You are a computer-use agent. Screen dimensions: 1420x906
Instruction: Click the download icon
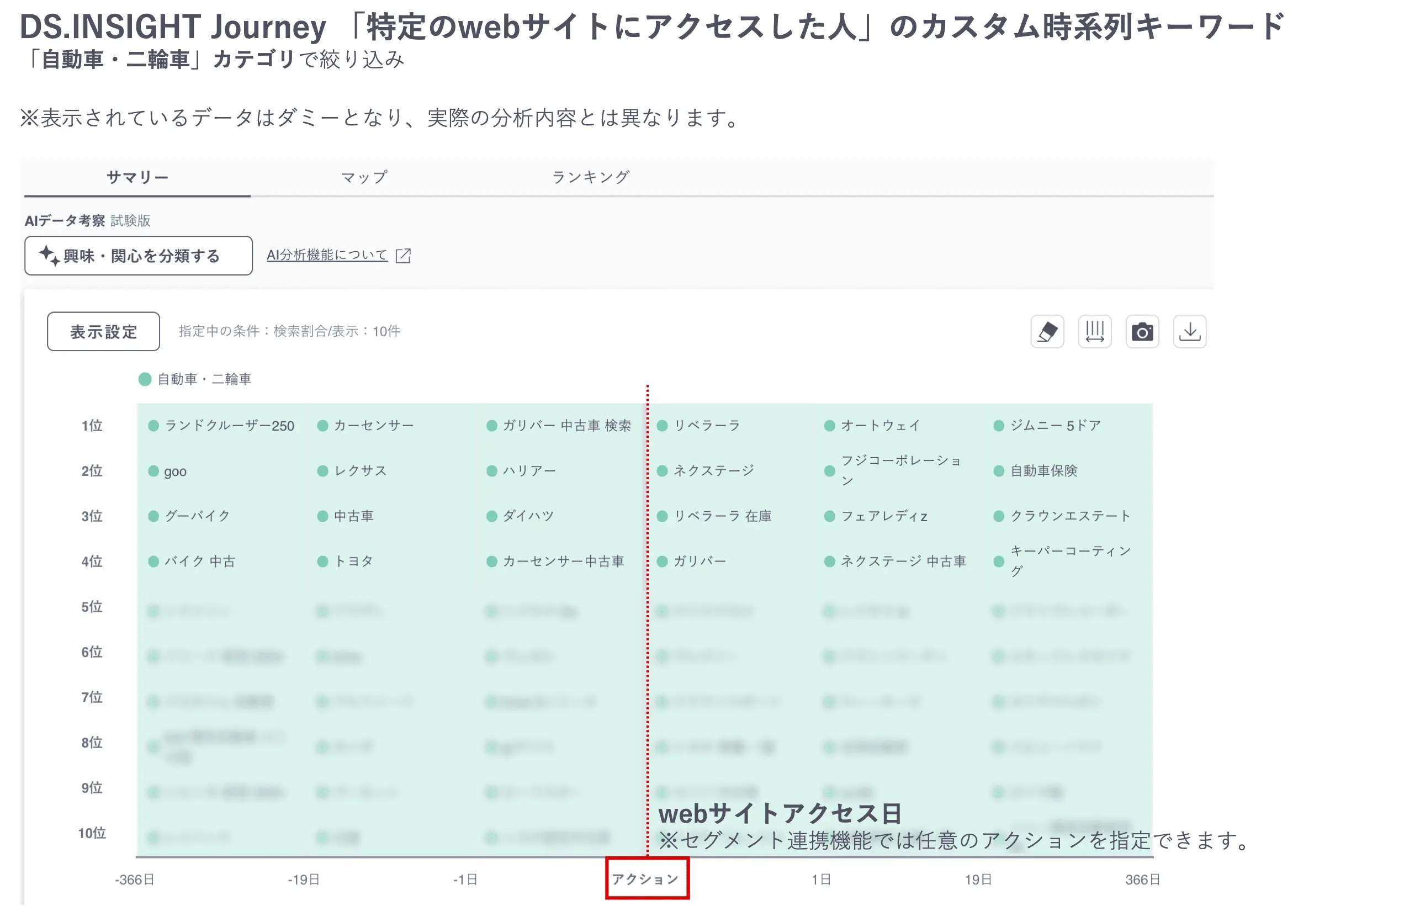[x=1189, y=331]
